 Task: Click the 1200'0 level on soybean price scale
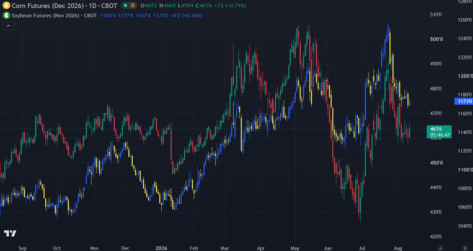tap(465, 76)
